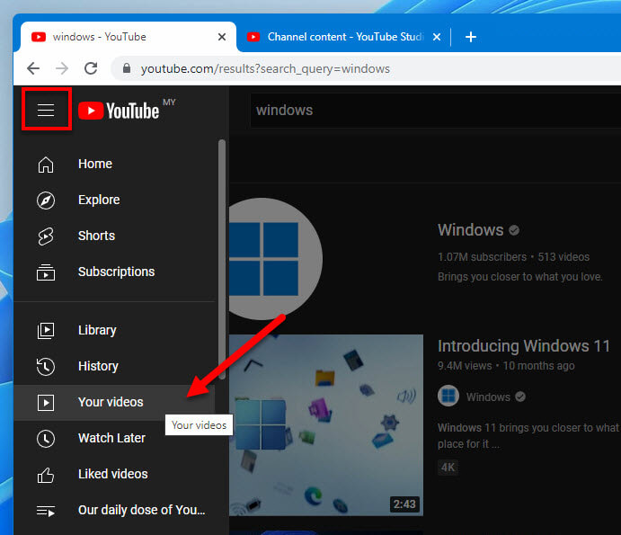Open Our daily dose of You... playlist

(115, 511)
